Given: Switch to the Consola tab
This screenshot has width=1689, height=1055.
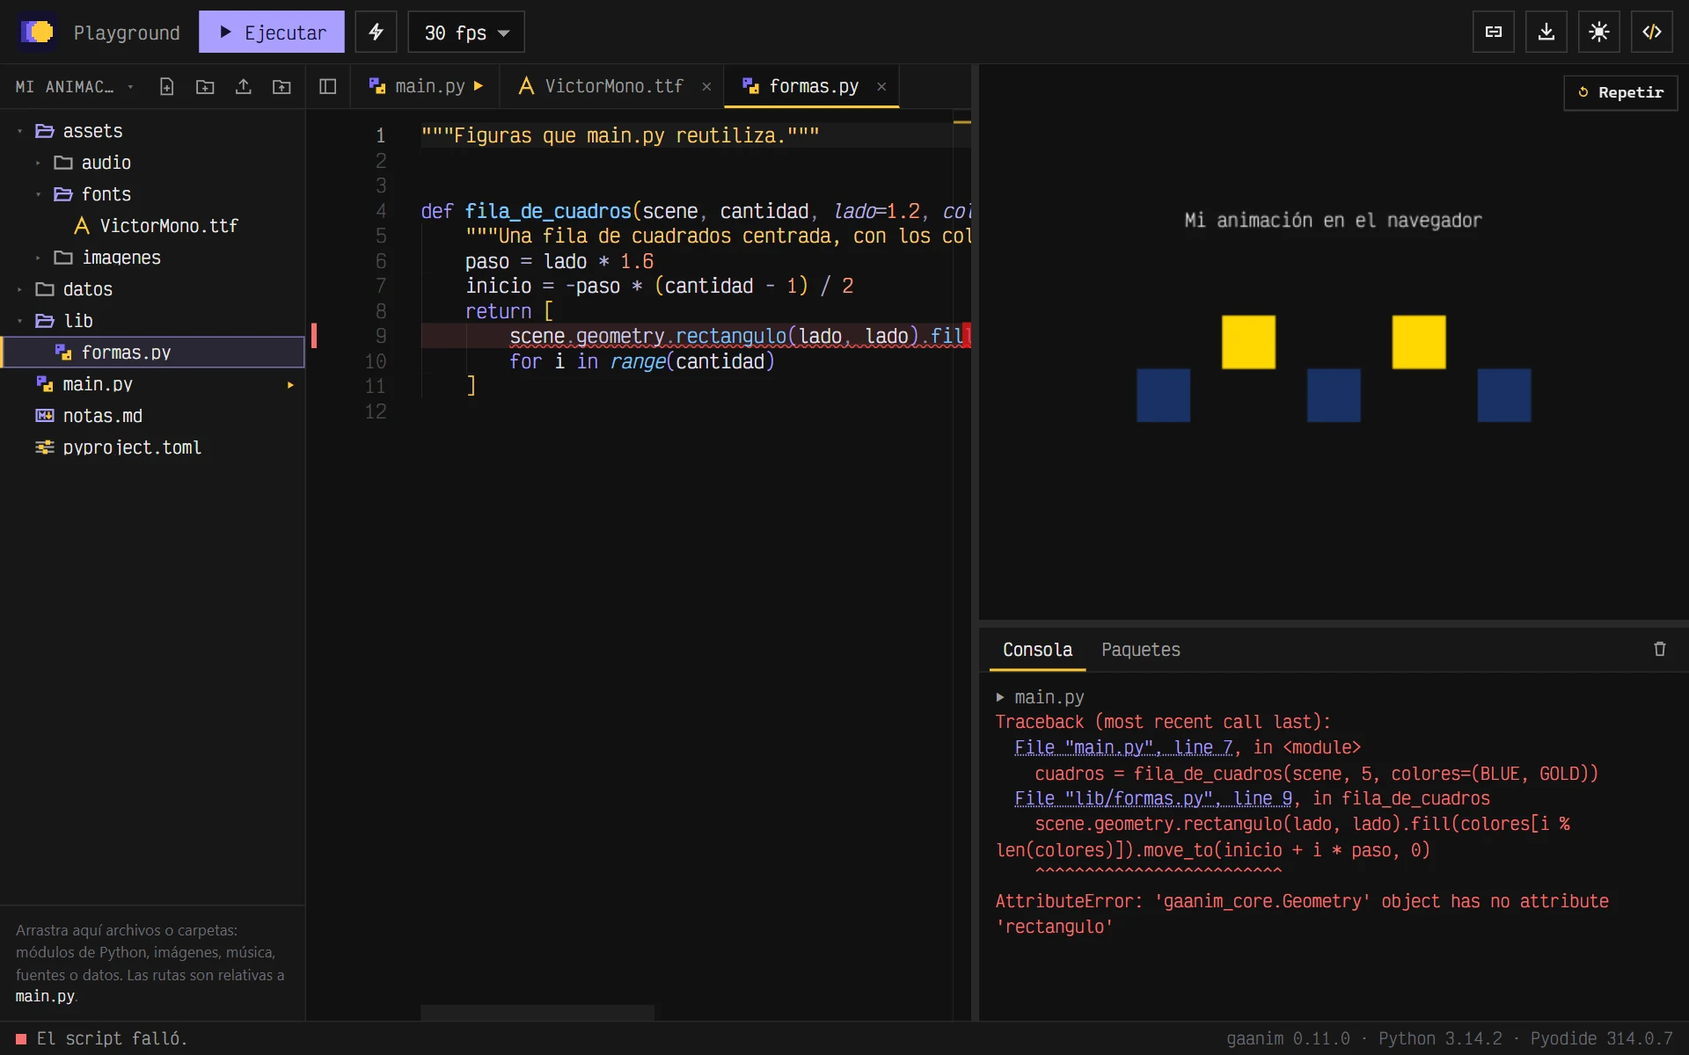Looking at the screenshot, I should [1037, 650].
